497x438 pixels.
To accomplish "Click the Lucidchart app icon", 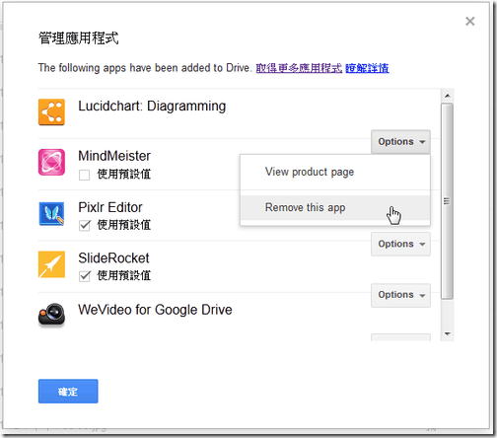I will (x=51, y=112).
